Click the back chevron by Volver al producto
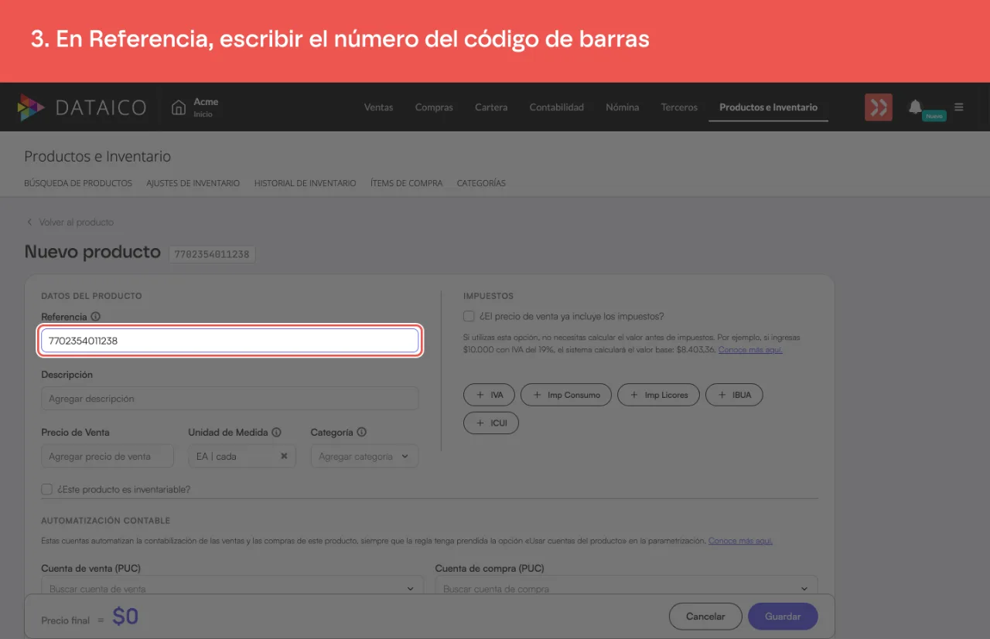The height and width of the screenshot is (639, 990). [29, 223]
